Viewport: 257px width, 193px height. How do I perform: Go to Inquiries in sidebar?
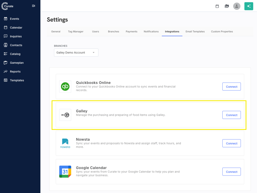[x=16, y=36]
